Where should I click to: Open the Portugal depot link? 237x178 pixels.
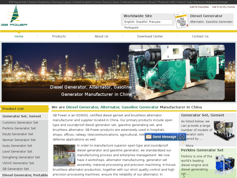[223, 2]
